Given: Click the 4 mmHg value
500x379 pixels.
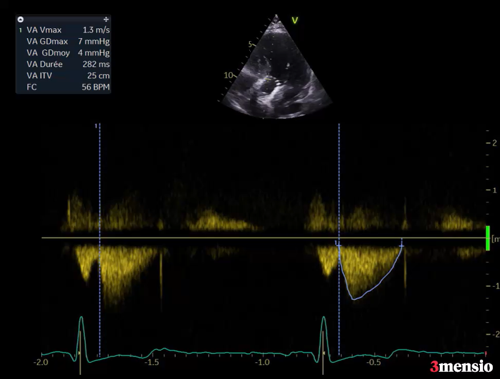Looking at the screenshot, I should [x=94, y=53].
